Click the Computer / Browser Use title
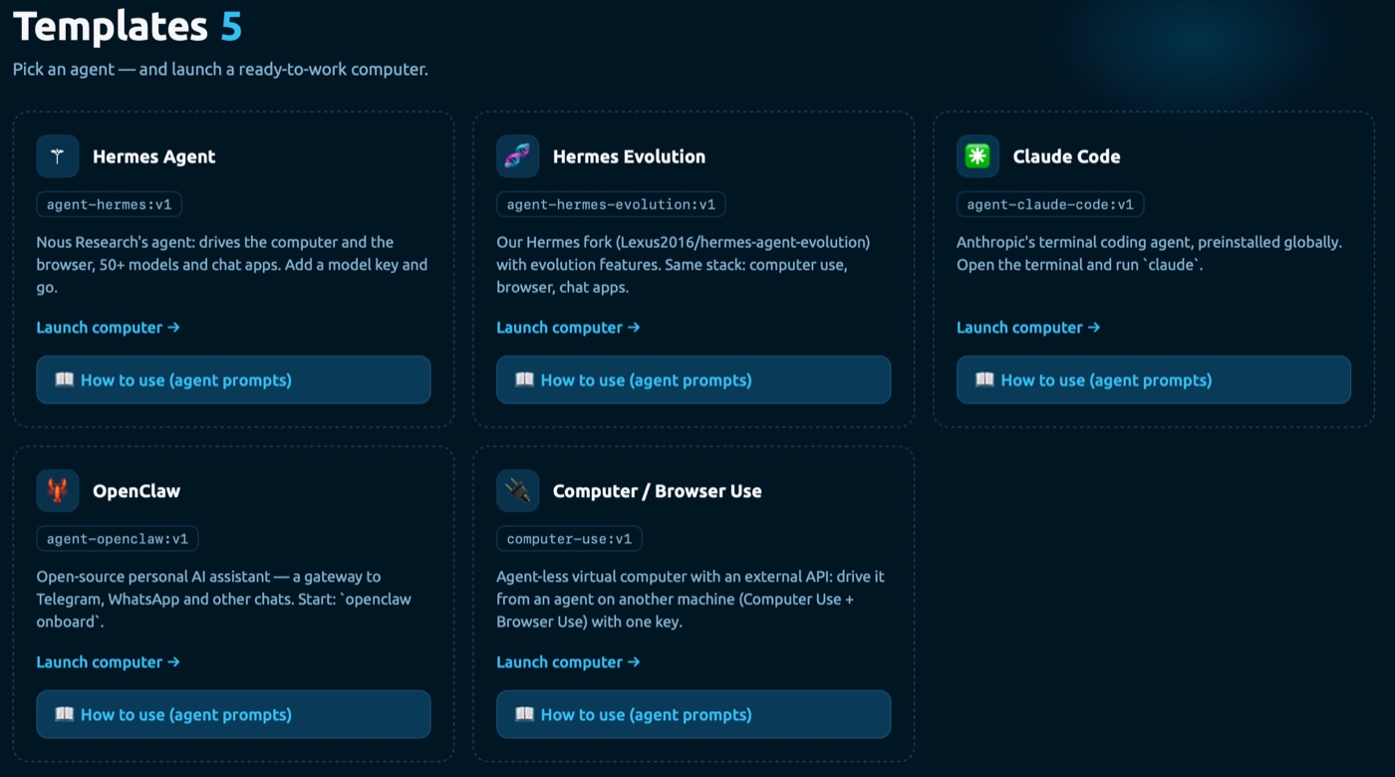 658,491
